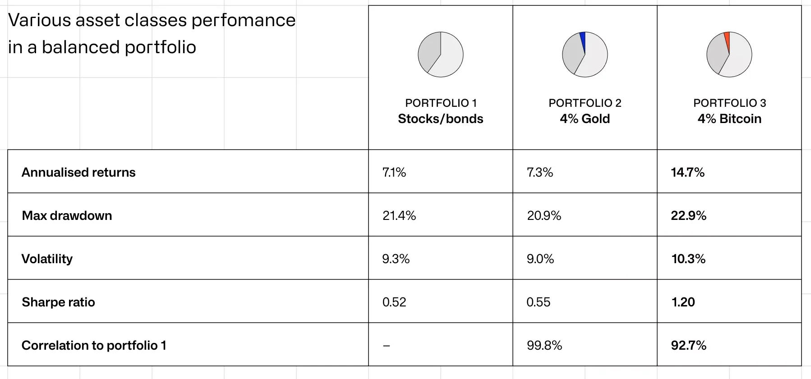This screenshot has width=811, height=379.
Task: Select the chart title text
Action: pyautogui.click(x=152, y=33)
